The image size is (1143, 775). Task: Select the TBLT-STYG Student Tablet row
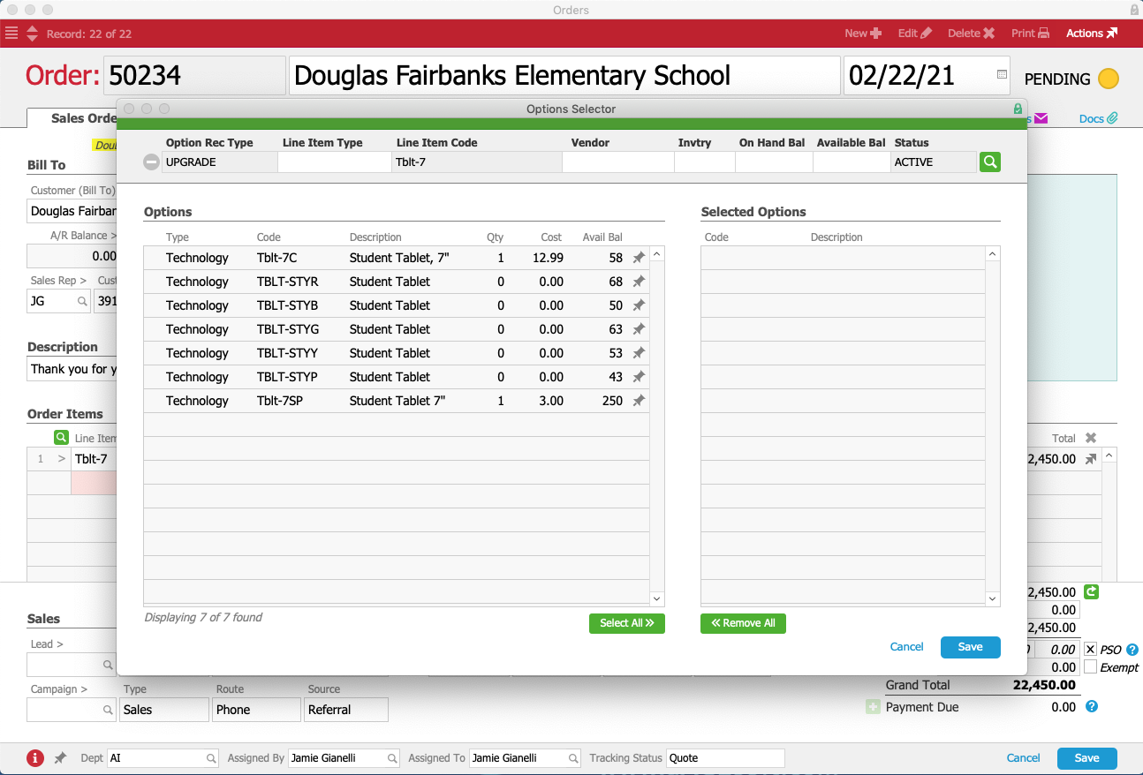coord(397,329)
